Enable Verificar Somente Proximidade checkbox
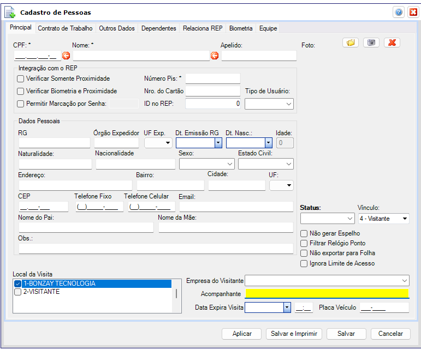Image resolution: width=421 pixels, height=350 pixels. pyautogui.click(x=21, y=79)
